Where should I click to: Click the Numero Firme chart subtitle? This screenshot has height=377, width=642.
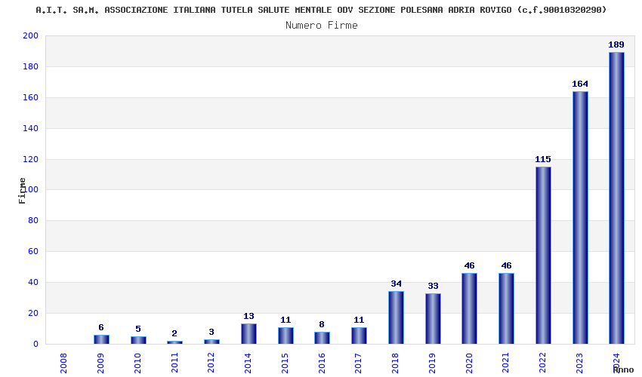pyautogui.click(x=322, y=26)
